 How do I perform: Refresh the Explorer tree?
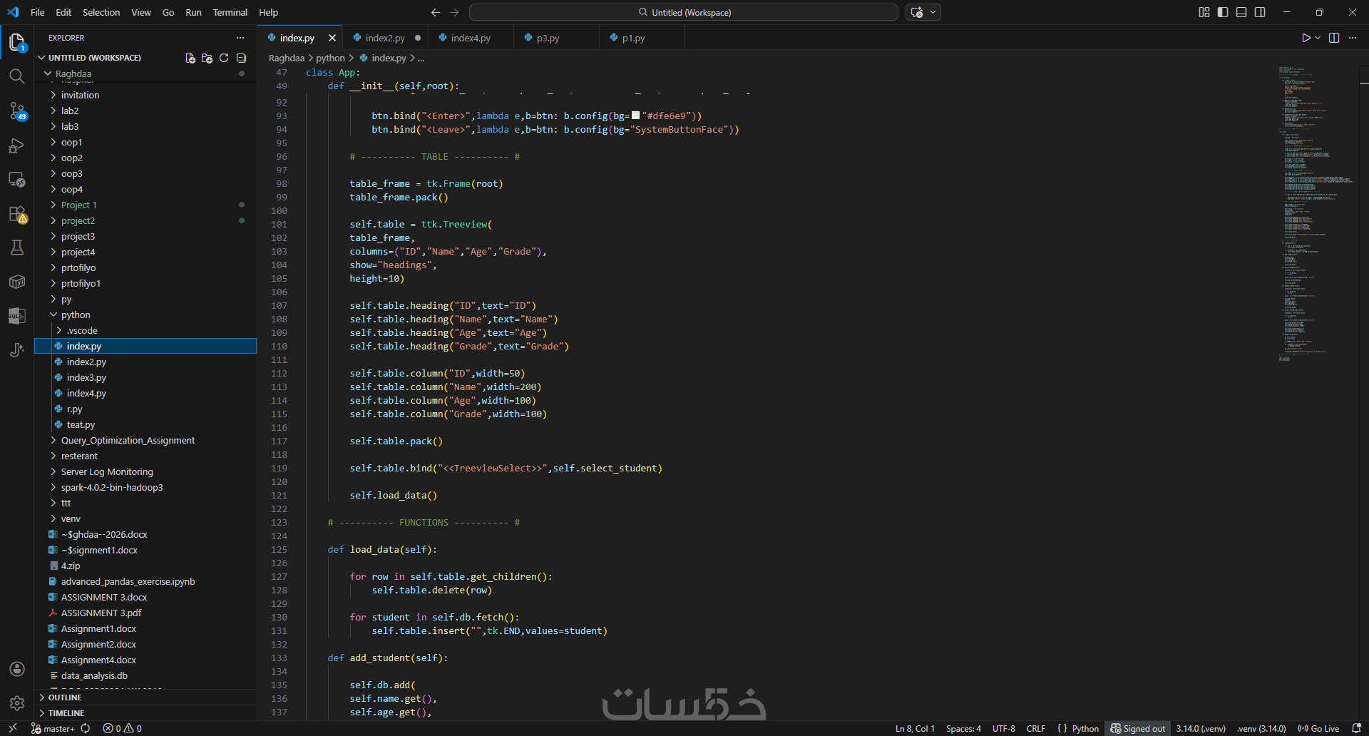[224, 58]
